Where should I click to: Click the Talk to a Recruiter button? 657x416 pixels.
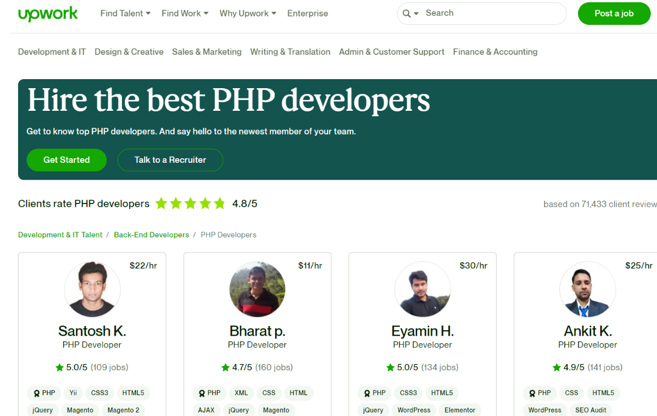coord(170,160)
